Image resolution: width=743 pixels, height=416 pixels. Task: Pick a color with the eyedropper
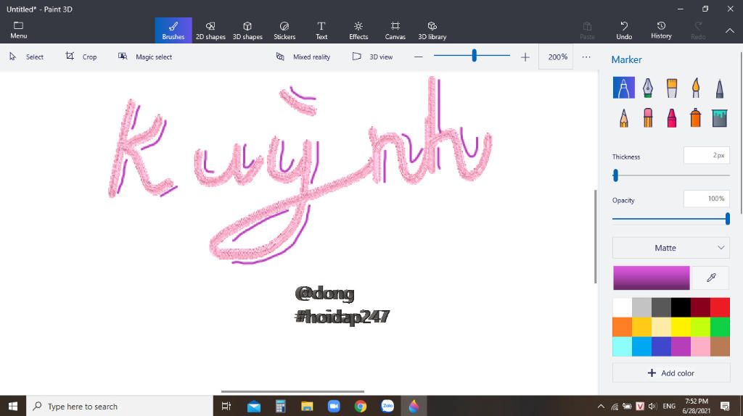pyautogui.click(x=711, y=278)
